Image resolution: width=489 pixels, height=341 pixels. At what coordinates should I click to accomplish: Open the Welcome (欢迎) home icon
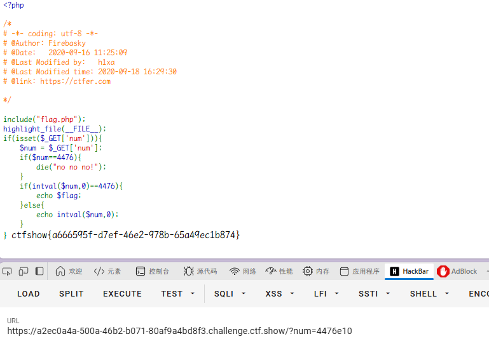(60, 271)
